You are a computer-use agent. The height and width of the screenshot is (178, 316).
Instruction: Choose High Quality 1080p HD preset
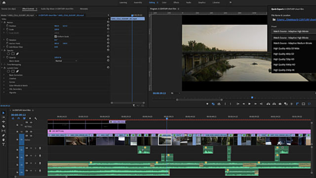(284, 65)
